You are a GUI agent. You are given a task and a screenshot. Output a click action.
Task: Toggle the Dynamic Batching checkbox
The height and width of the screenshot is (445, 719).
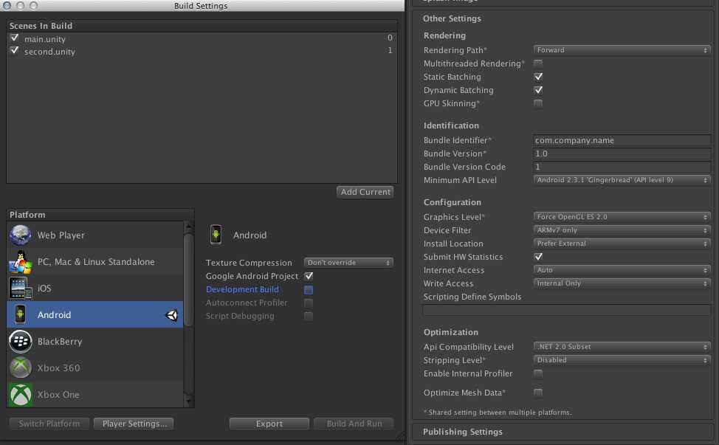tap(538, 90)
